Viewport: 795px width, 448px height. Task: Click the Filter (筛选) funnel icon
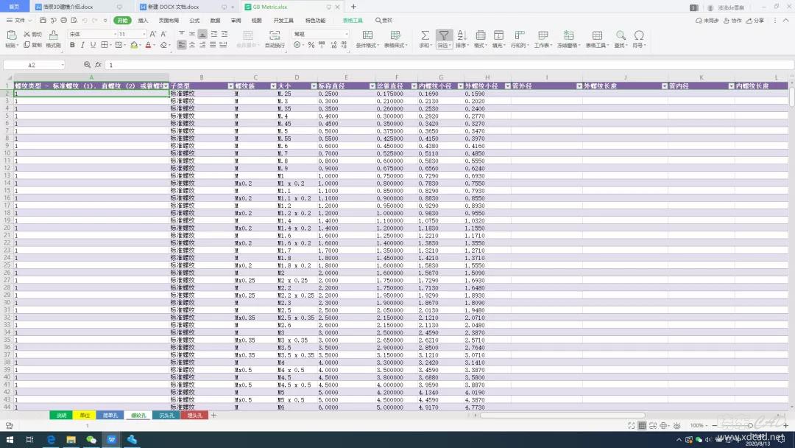(x=444, y=35)
